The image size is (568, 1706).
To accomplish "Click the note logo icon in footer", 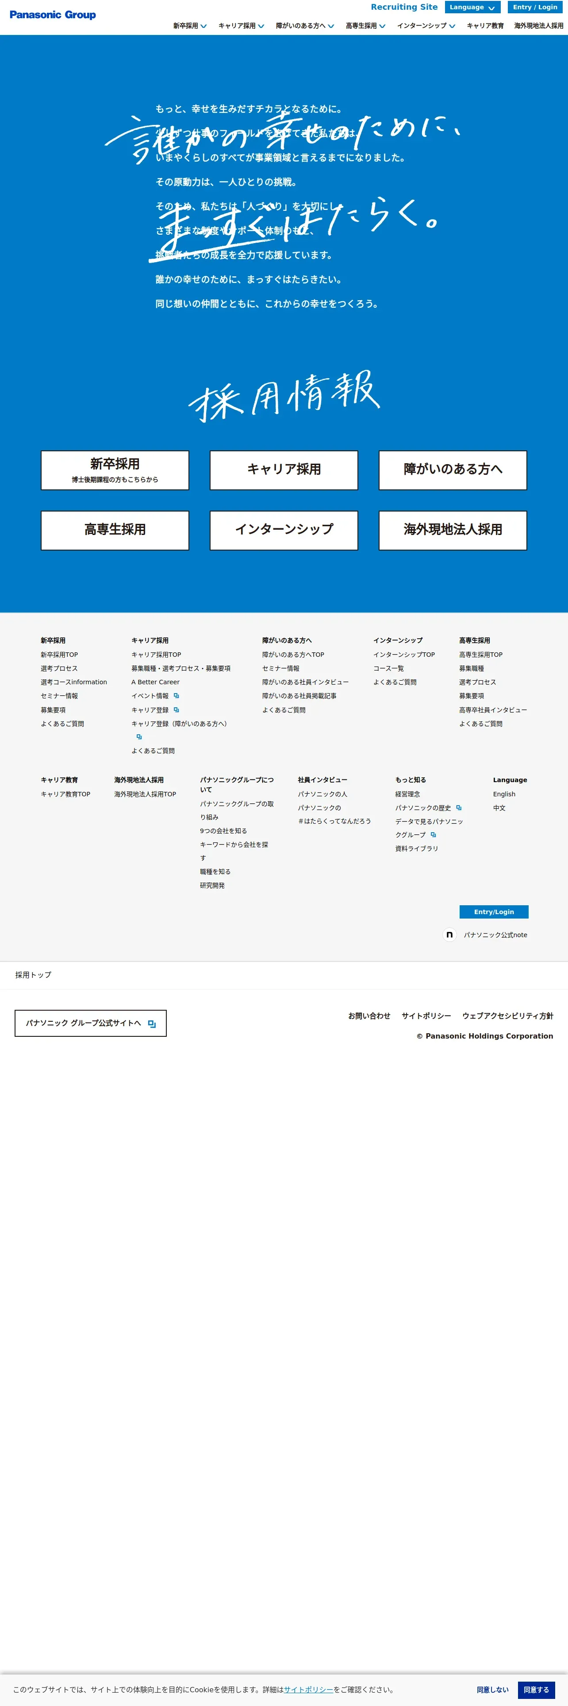I will click(x=449, y=934).
